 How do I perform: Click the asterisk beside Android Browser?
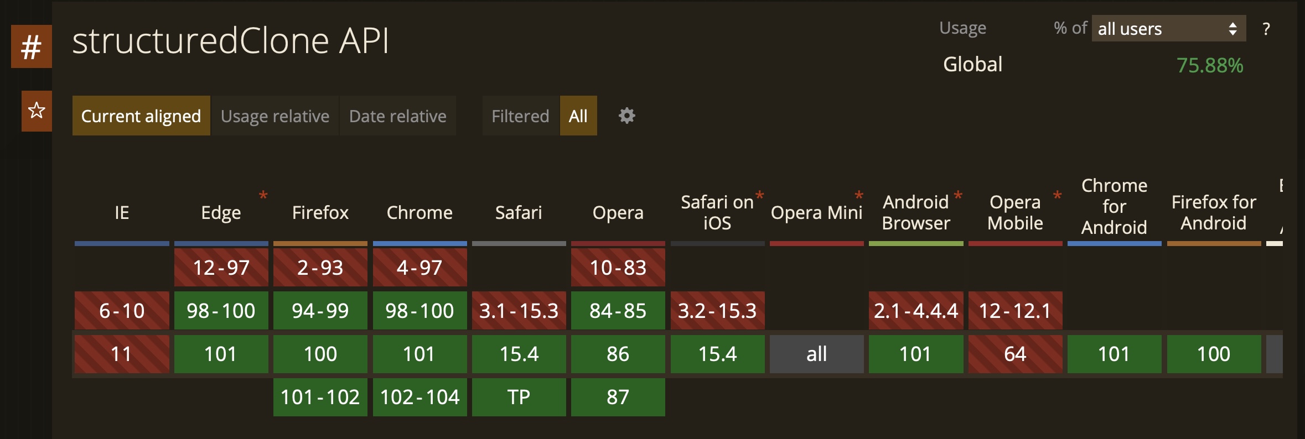[x=958, y=195]
